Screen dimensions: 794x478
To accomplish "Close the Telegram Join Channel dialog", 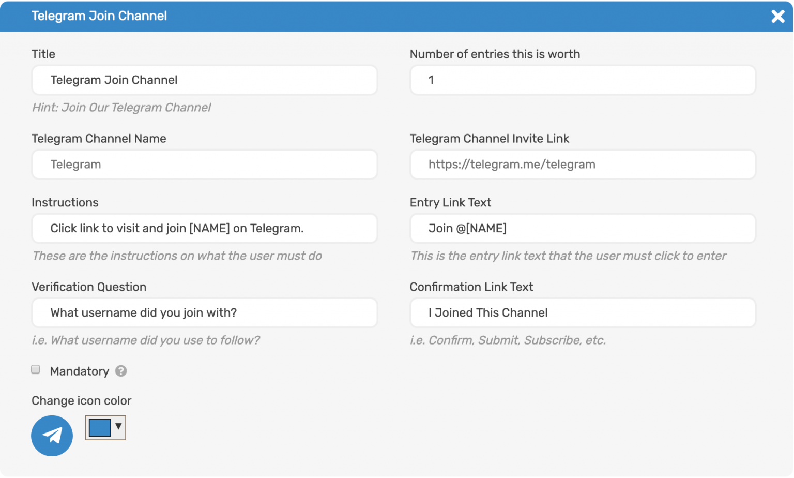I will [x=777, y=17].
